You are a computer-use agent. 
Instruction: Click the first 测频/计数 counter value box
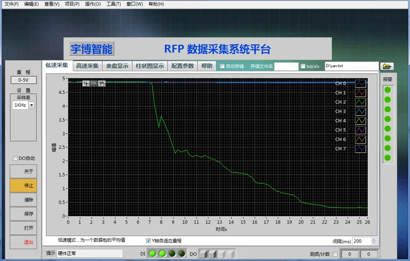pyautogui.click(x=350, y=254)
